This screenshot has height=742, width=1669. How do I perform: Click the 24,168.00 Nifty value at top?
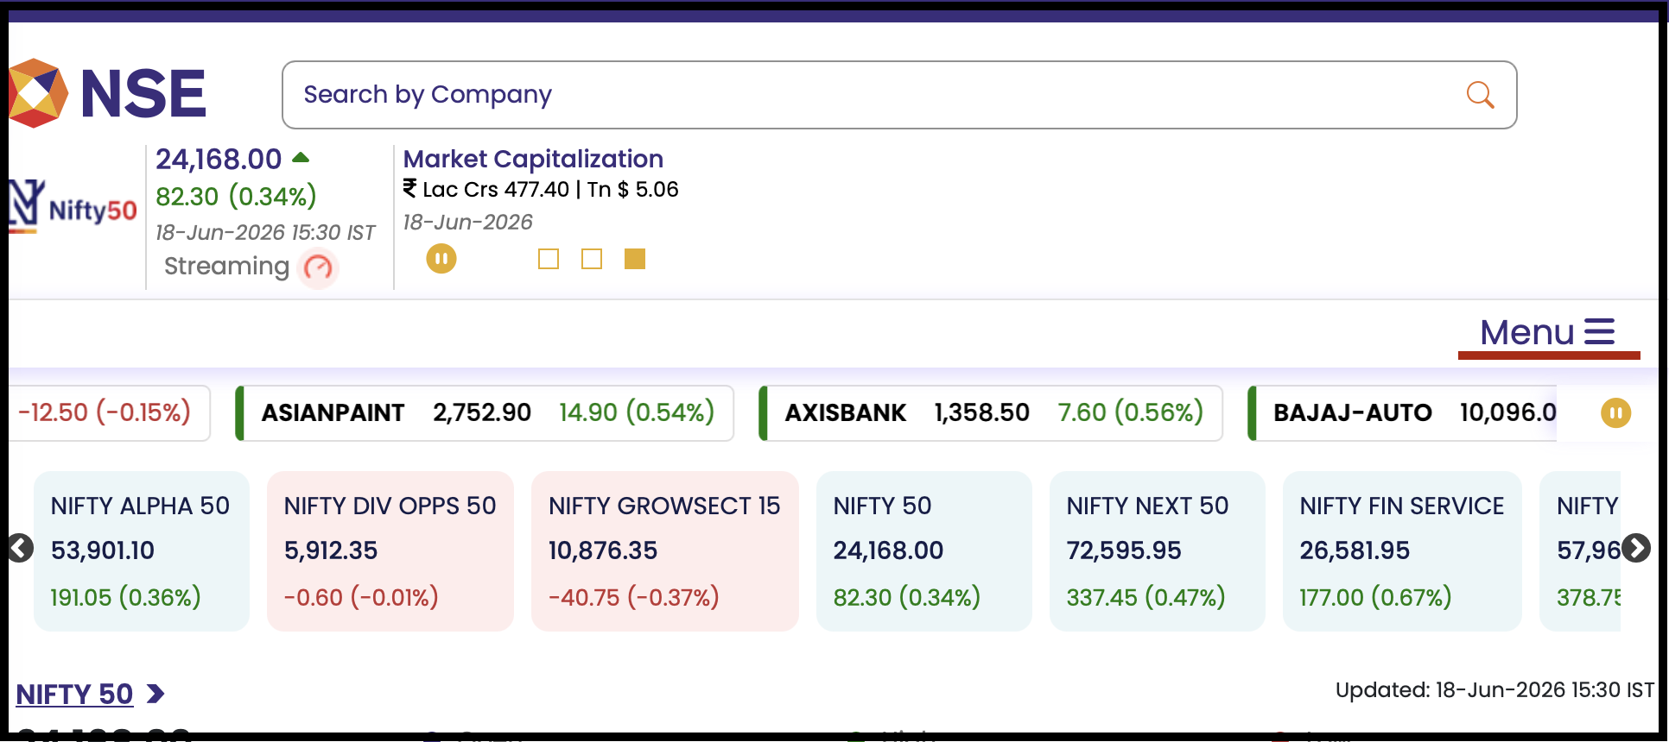pyautogui.click(x=219, y=160)
